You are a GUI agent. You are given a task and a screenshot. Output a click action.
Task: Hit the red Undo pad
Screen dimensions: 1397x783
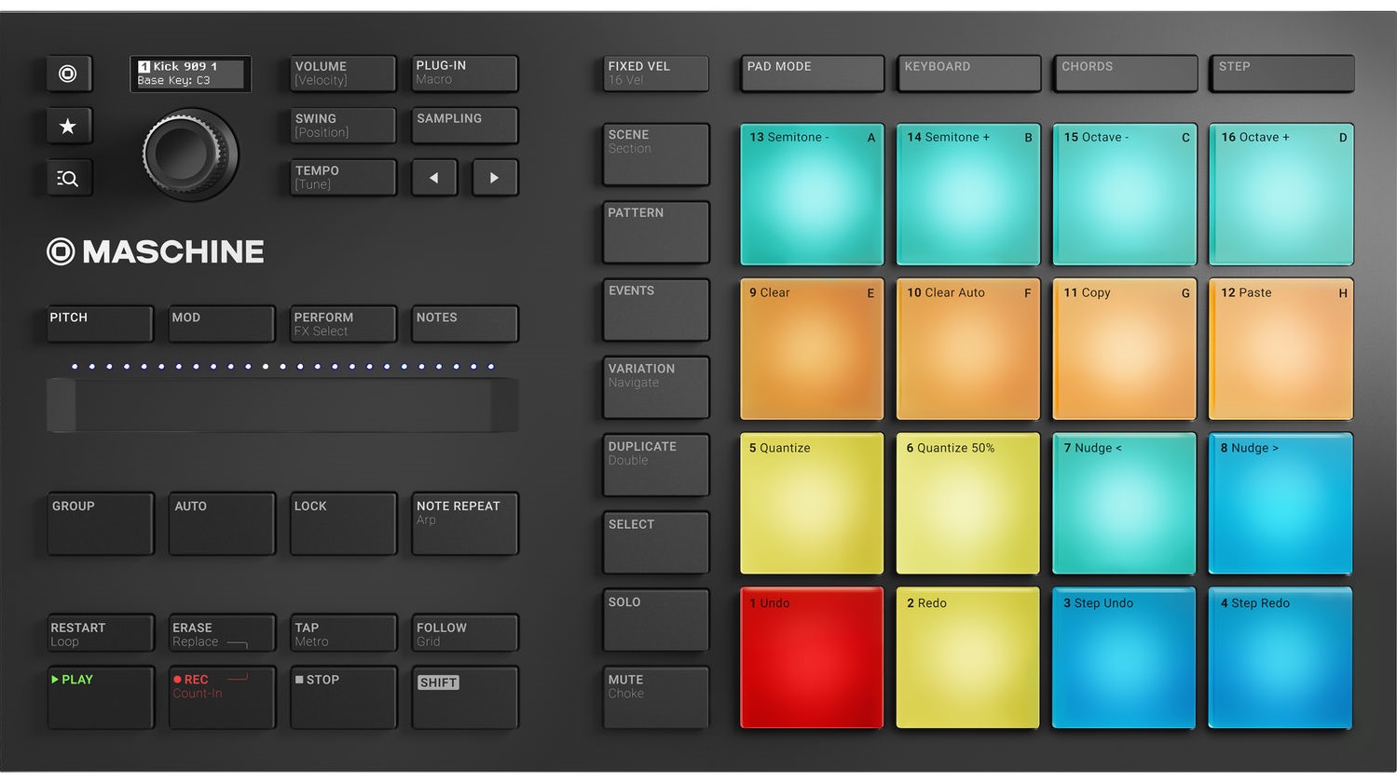(x=810, y=657)
